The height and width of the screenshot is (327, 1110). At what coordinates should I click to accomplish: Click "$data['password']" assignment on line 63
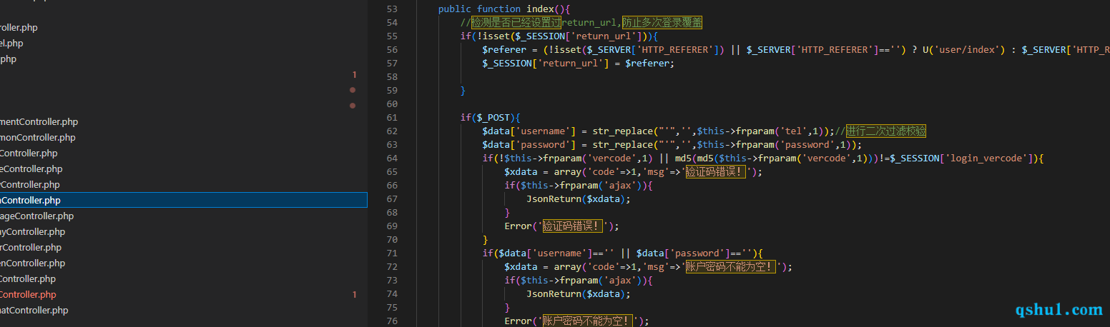(x=529, y=145)
